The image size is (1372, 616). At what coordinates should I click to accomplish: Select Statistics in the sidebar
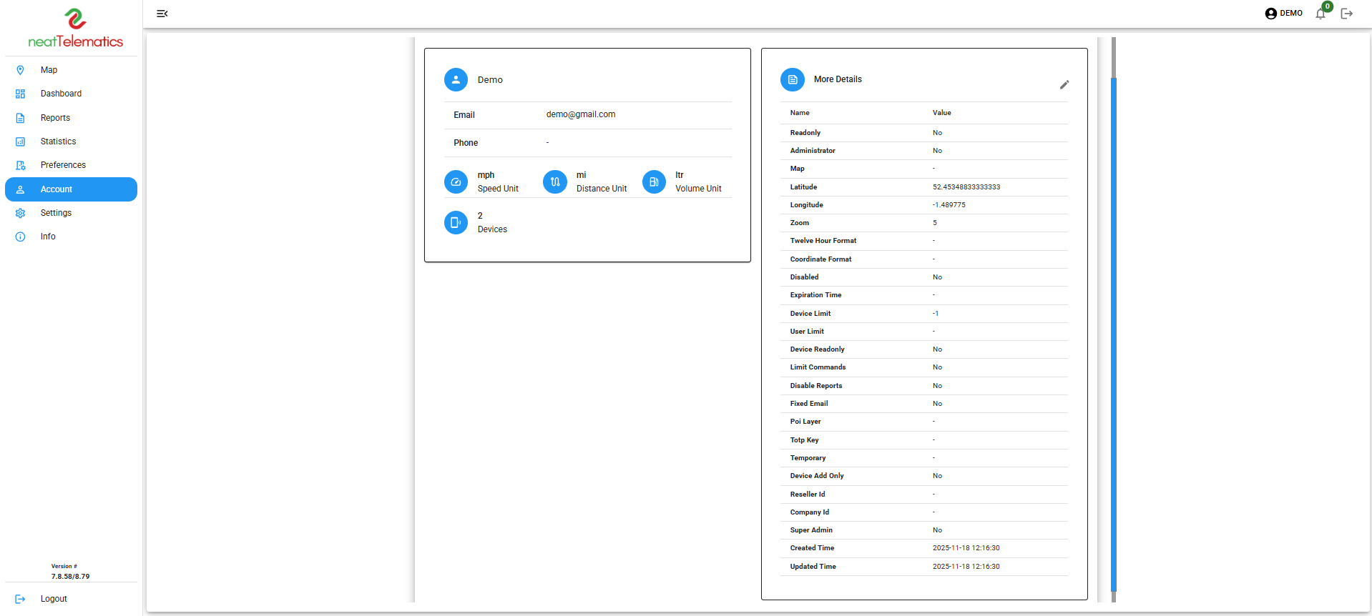click(x=58, y=141)
